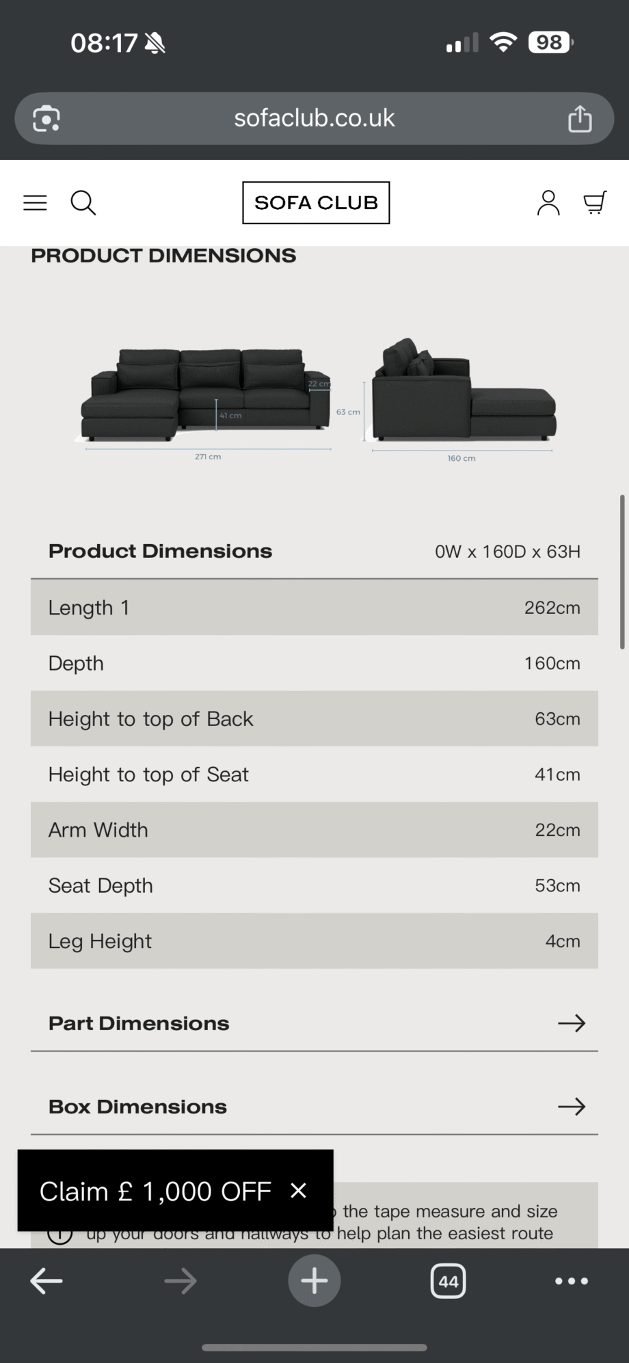The image size is (629, 1363).
Task: Open the camera lens search icon
Action: 46,118
